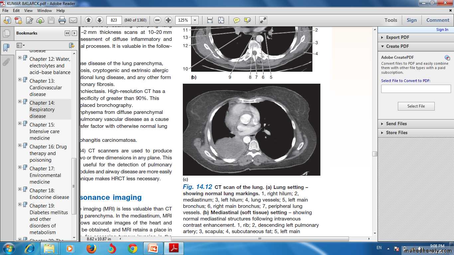Image resolution: width=454 pixels, height=255 pixels.
Task: Click the Send file by email envelope icon
Action: (x=73, y=20)
